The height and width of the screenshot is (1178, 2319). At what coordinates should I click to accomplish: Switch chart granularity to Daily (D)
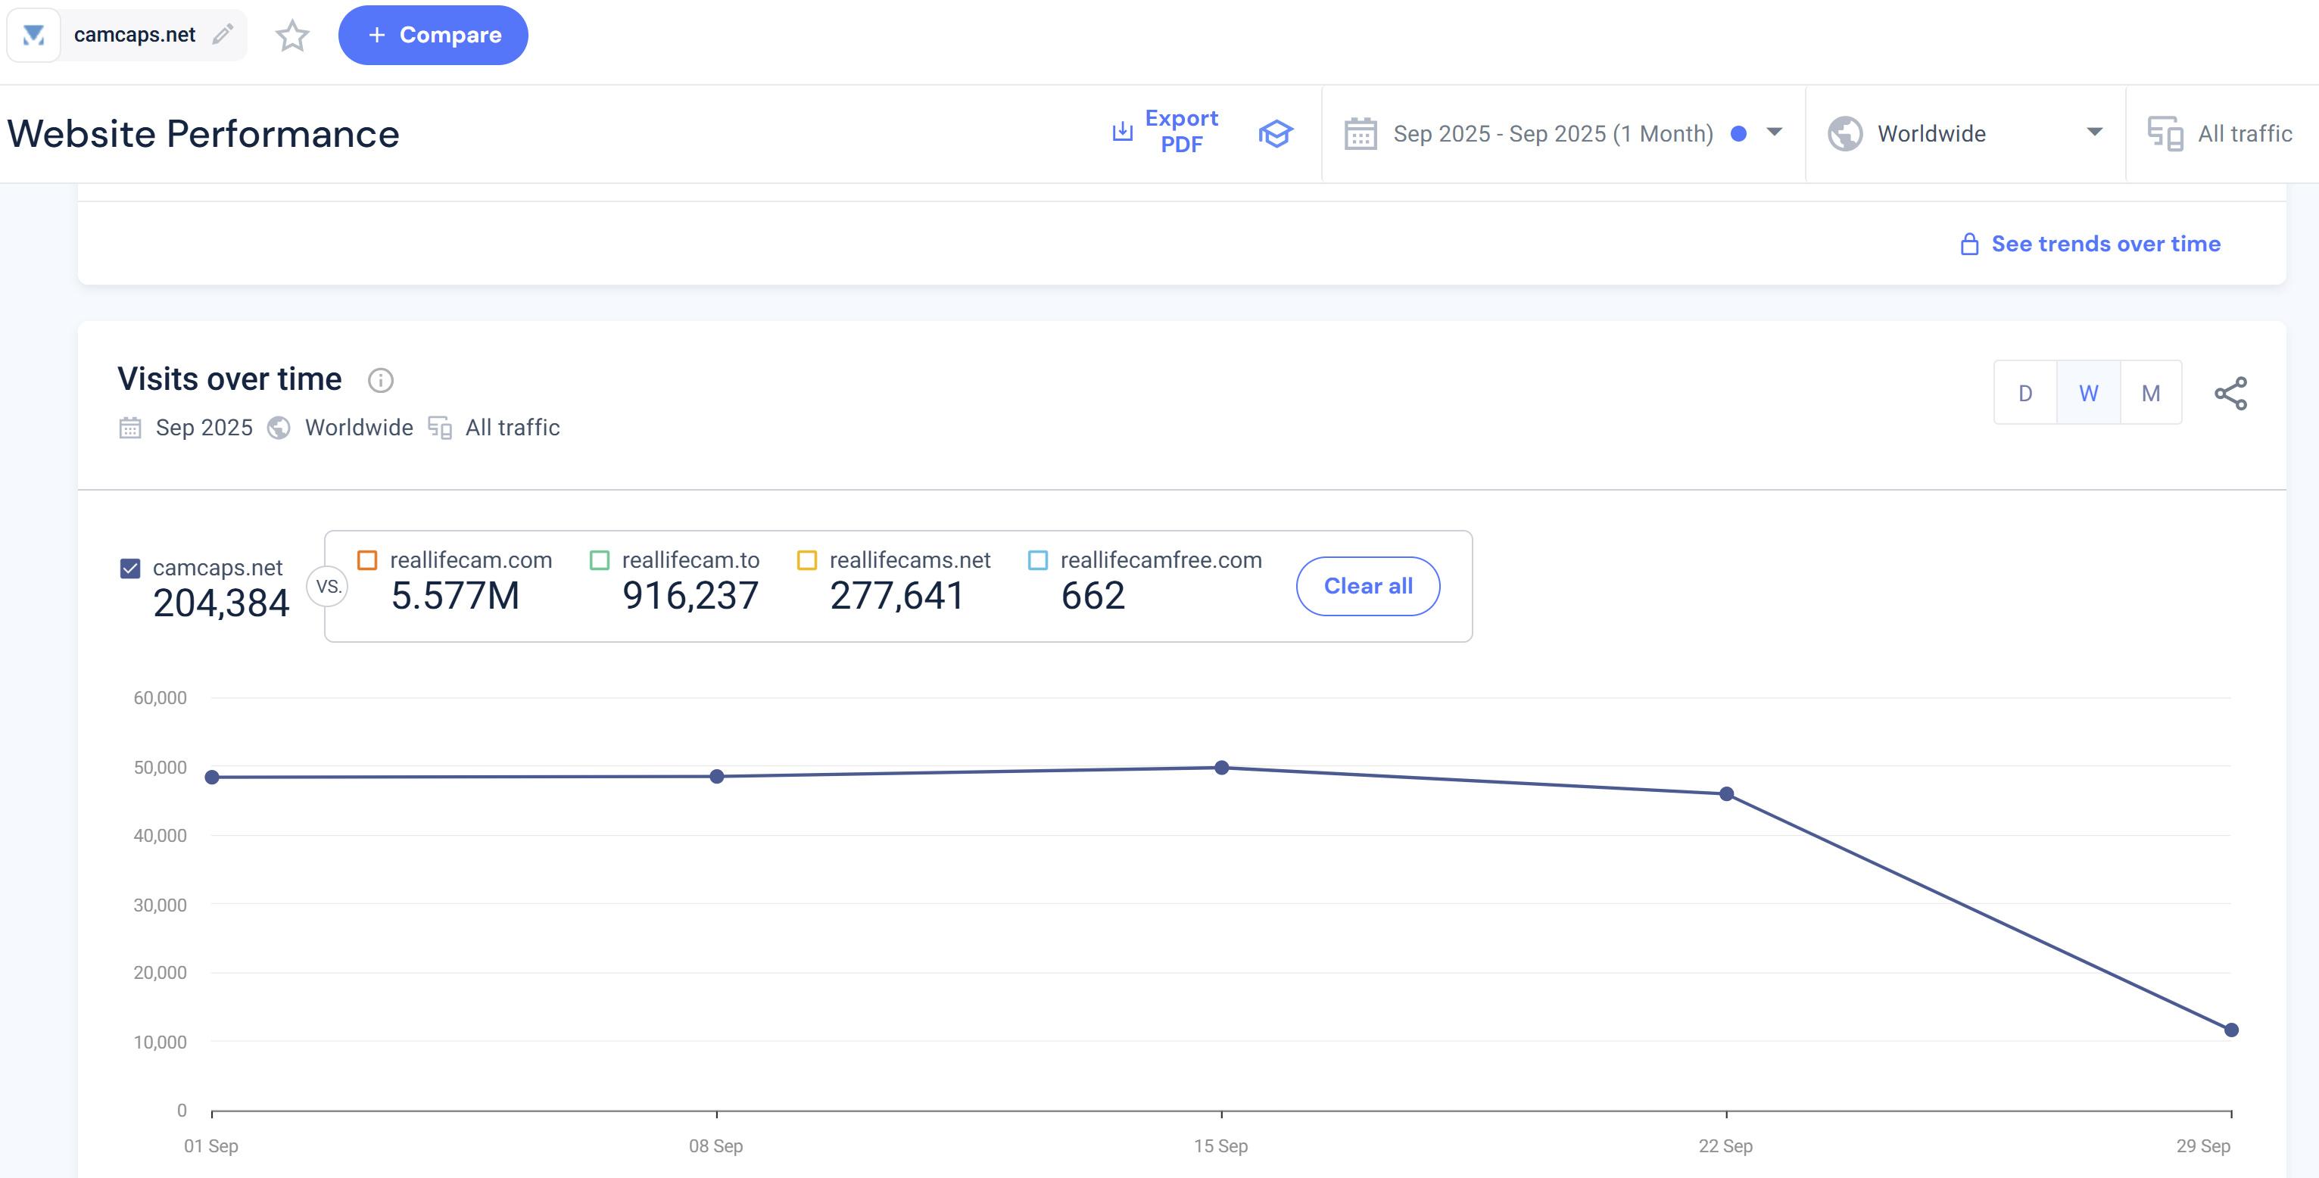coord(2024,393)
